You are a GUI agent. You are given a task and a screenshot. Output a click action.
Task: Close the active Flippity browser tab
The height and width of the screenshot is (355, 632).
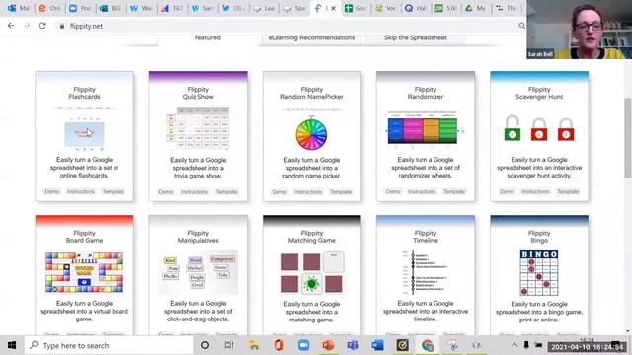click(333, 8)
